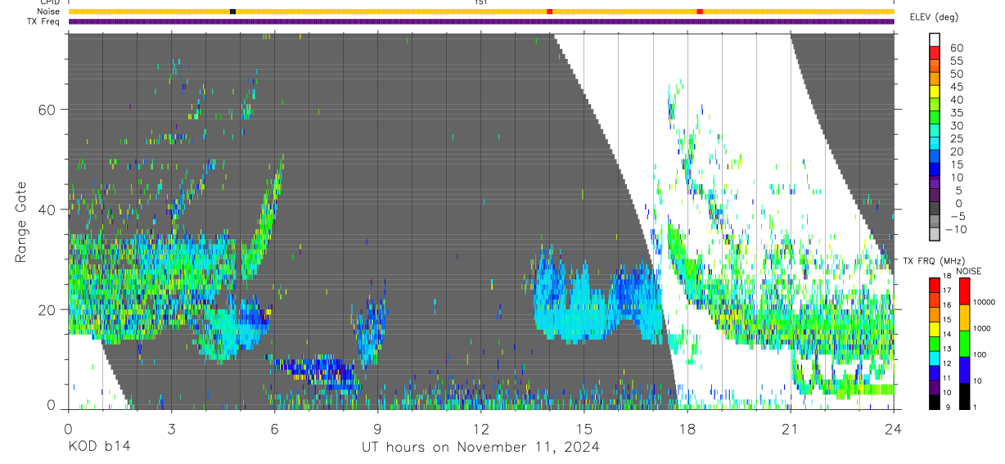The width and height of the screenshot is (1005, 464).
Task: Click the ELEV legend value '60'
Action: click(x=956, y=48)
